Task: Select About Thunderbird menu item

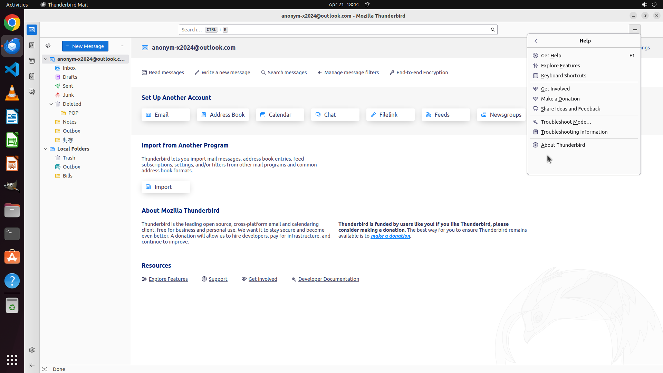Action: 563,145
